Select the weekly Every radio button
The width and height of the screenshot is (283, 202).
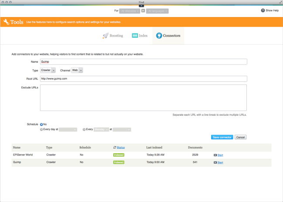click(84, 129)
